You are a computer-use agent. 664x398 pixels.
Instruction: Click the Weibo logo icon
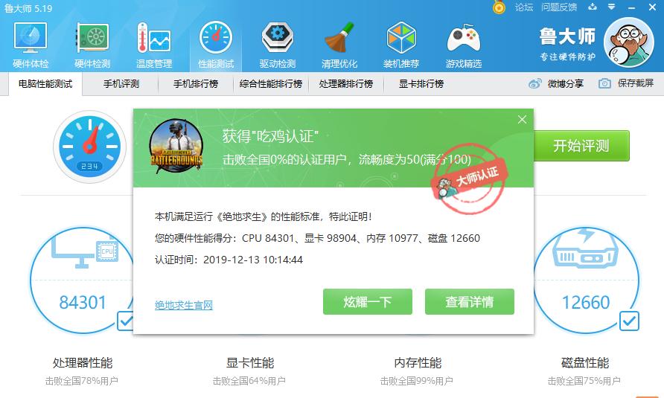(x=534, y=83)
